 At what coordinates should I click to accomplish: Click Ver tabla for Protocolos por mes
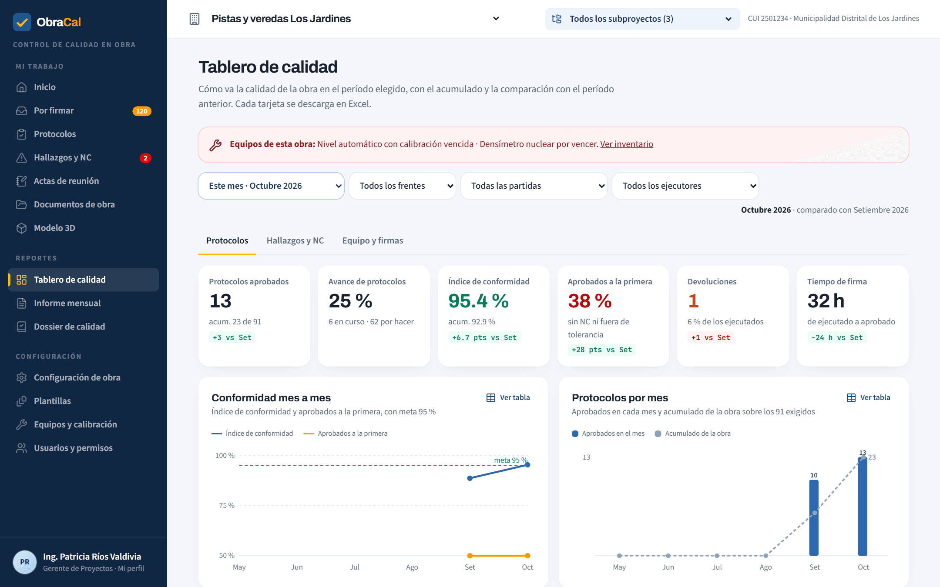[868, 398]
